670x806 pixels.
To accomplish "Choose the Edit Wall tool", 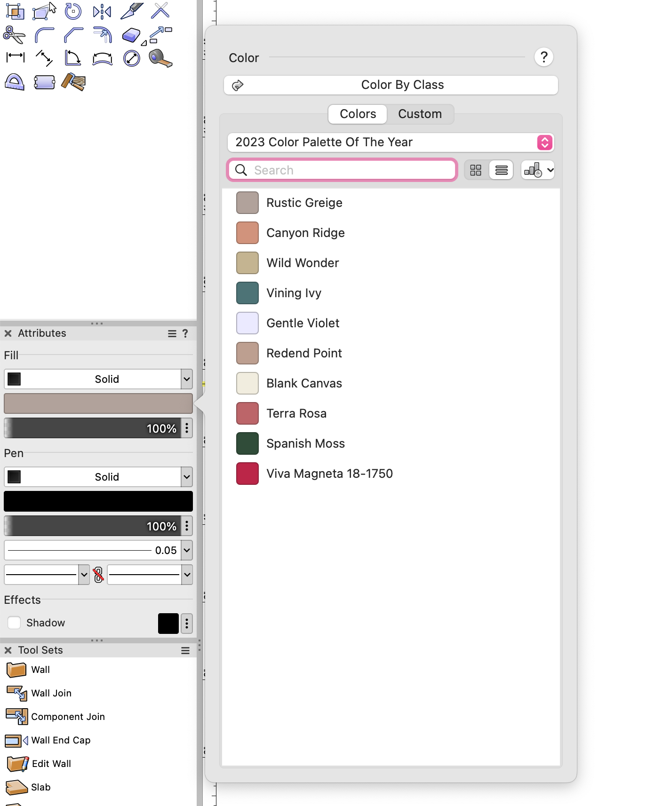I will point(39,763).
